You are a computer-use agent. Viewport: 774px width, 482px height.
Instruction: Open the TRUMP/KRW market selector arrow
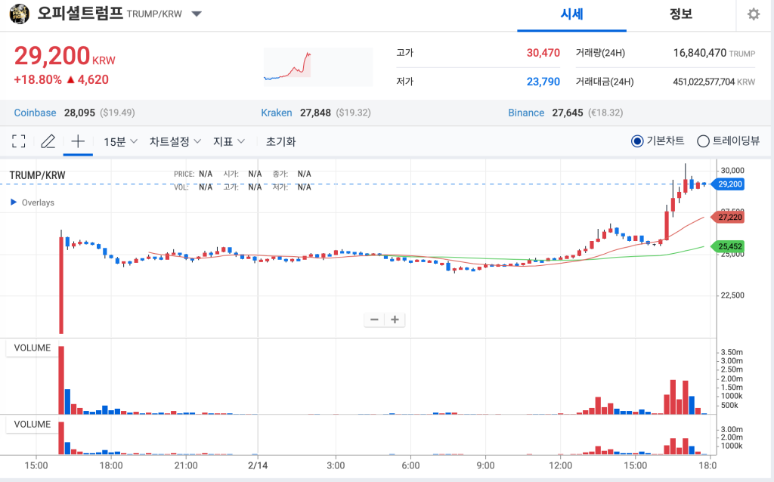[197, 14]
